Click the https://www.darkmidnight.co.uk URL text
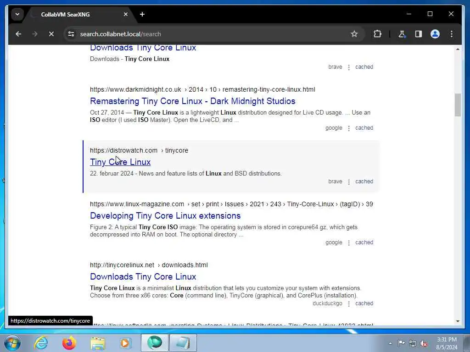Image resolution: width=470 pixels, height=352 pixels. click(135, 89)
